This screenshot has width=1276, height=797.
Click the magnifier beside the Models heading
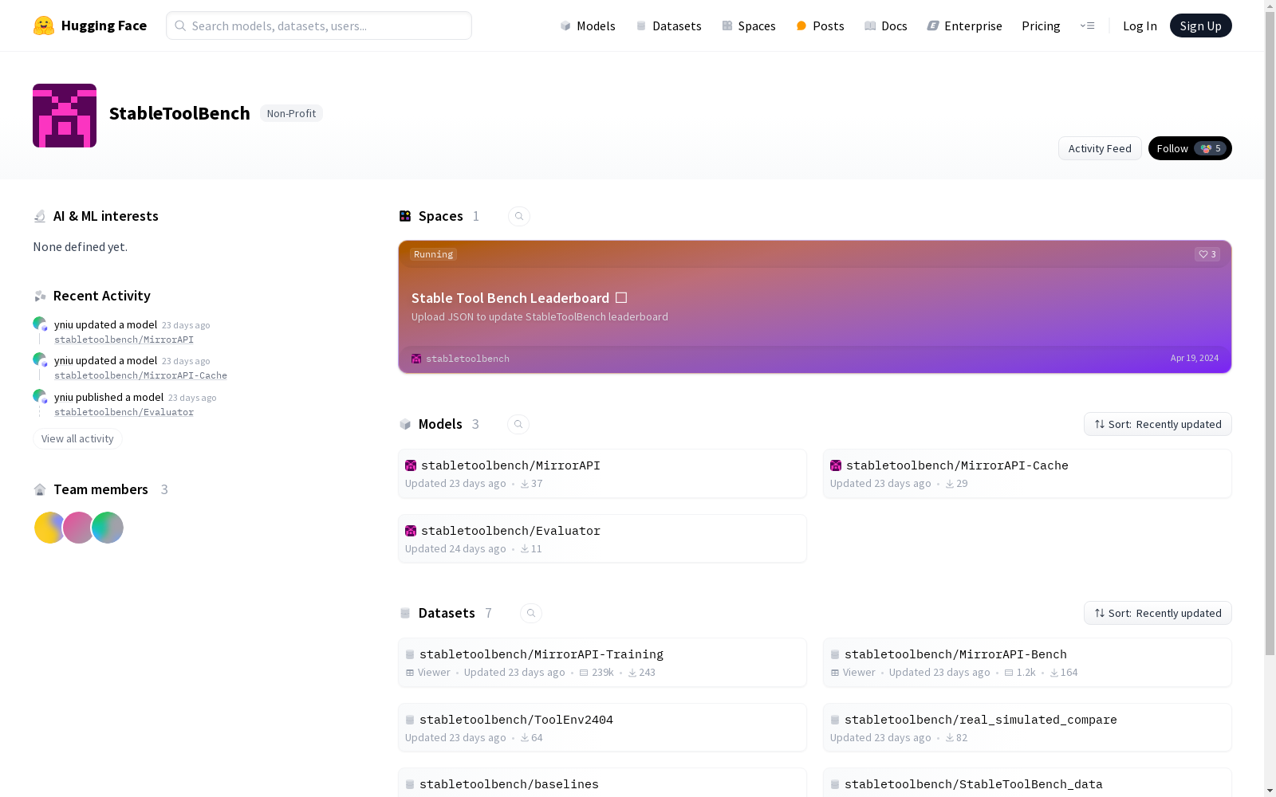(x=518, y=425)
